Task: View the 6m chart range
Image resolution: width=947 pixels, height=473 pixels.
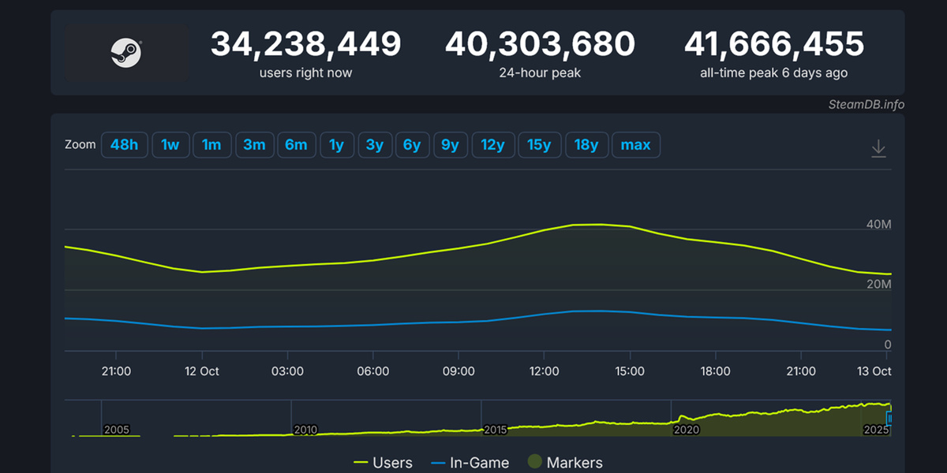Action: point(297,144)
